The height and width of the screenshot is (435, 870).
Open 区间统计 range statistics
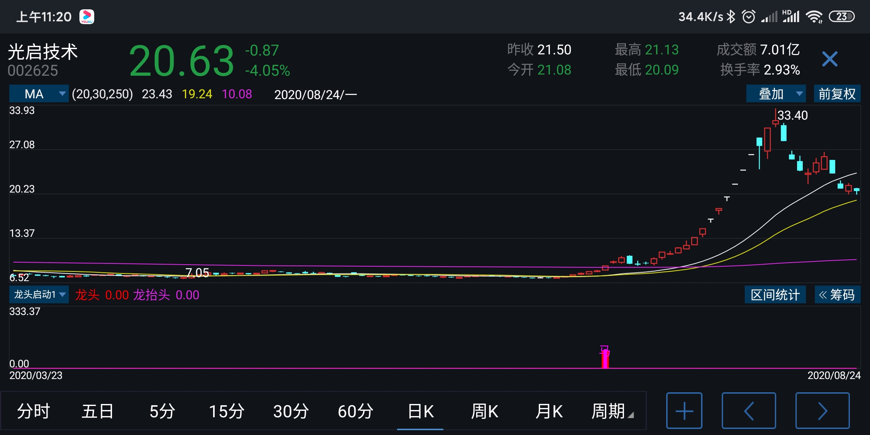pos(775,294)
